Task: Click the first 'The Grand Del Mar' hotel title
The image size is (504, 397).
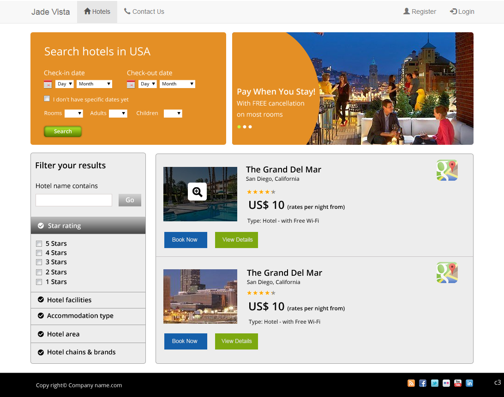Action: [x=283, y=170]
